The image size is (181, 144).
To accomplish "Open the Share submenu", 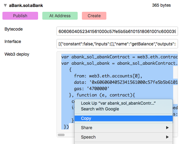I will [x=124, y=128].
